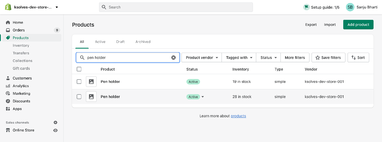Click the Analytics bar chart icon
The height and width of the screenshot is (142, 382).
8,86
